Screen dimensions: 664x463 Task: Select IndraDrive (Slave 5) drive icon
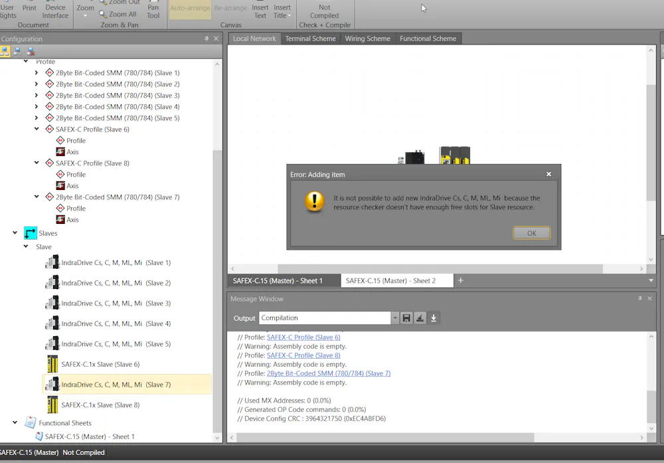click(52, 343)
